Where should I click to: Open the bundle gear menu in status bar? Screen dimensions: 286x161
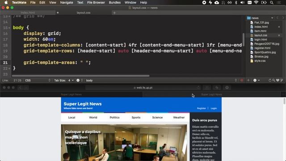click(x=80, y=80)
